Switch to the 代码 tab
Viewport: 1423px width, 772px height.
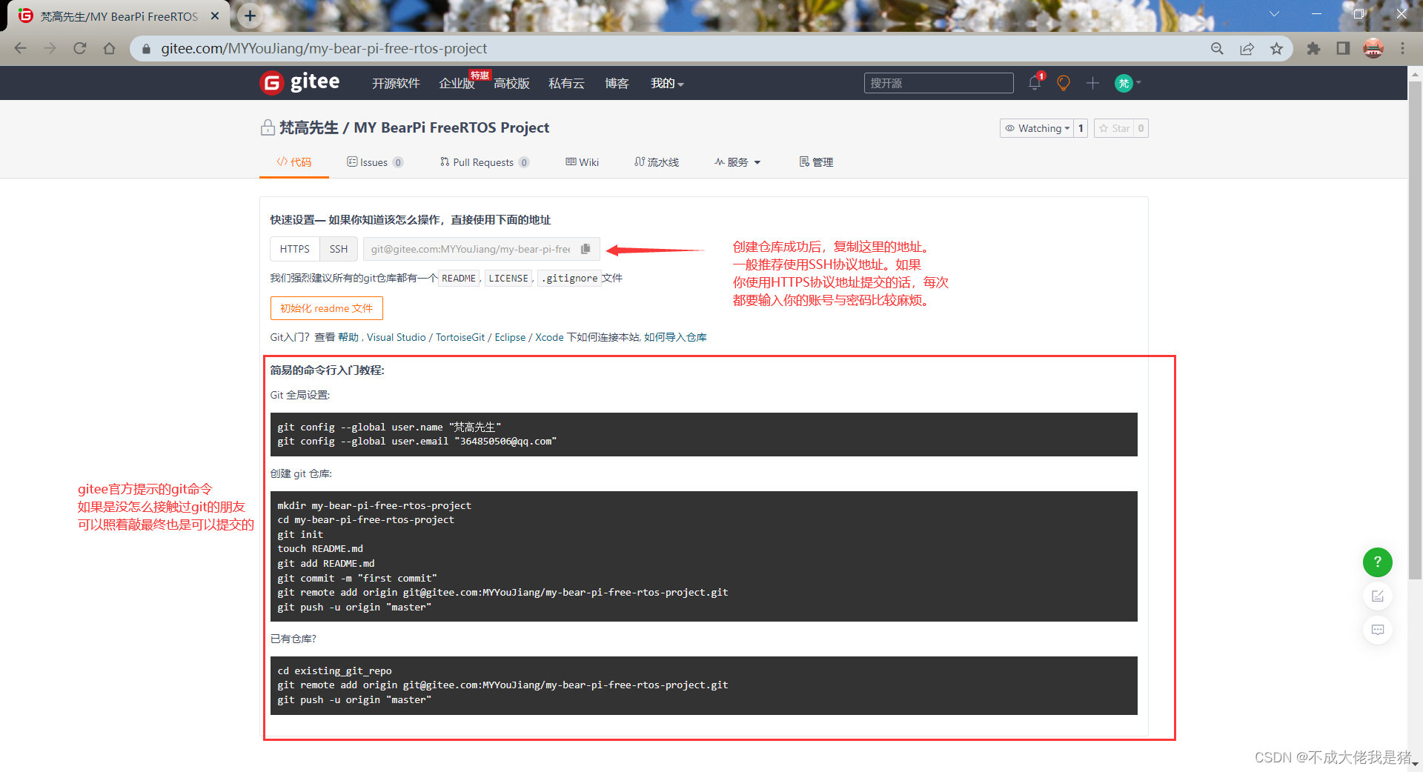point(294,162)
